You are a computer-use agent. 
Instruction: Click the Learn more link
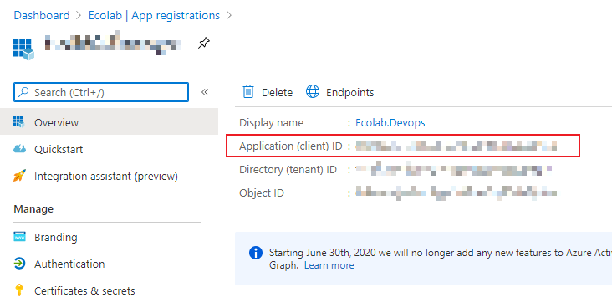329,265
